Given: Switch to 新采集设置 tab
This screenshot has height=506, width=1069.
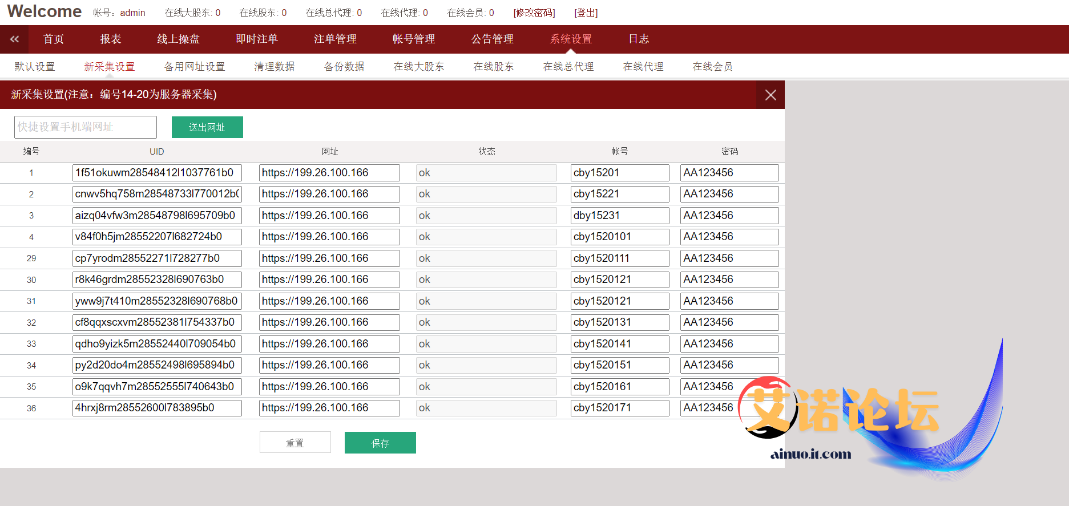Looking at the screenshot, I should tap(110, 67).
